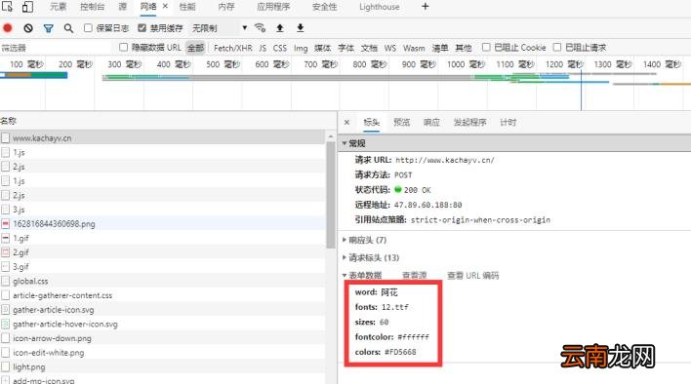Click file icon beside gather-article-icon.svg
This screenshot has height=384, width=691.
(x=5, y=310)
